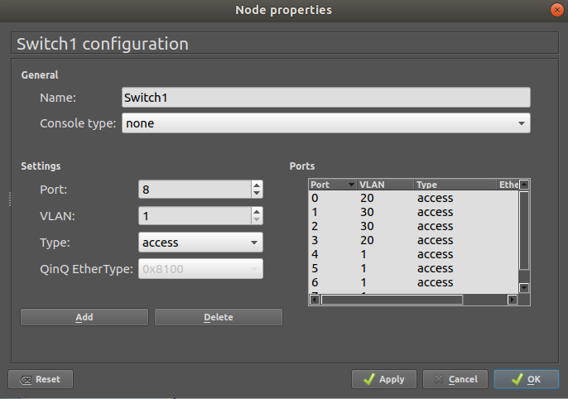Select port 6 row in Ports table

point(414,283)
